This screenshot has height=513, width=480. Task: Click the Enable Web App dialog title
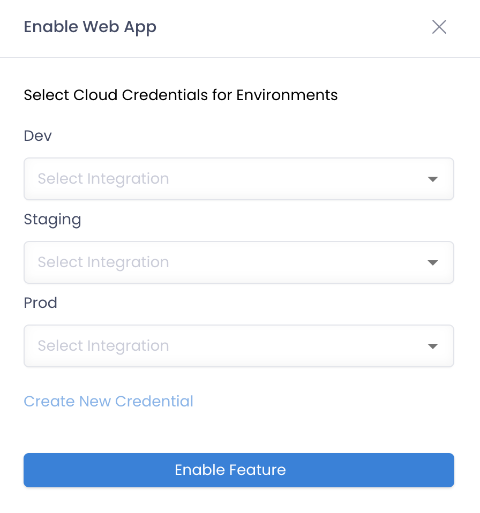[90, 27]
